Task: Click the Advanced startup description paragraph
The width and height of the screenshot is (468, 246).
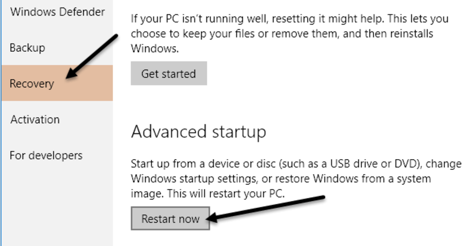Action: (x=296, y=179)
